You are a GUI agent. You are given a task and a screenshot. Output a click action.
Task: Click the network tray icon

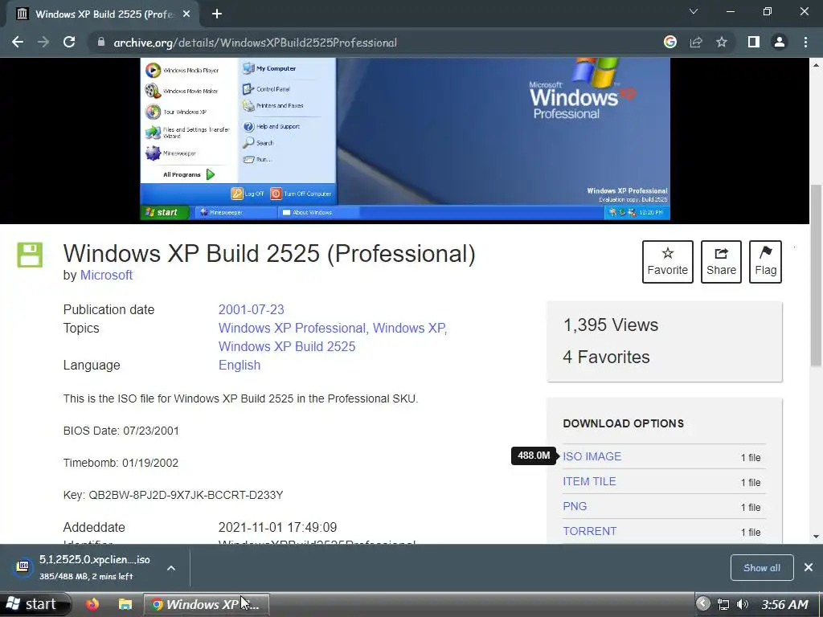click(x=723, y=604)
